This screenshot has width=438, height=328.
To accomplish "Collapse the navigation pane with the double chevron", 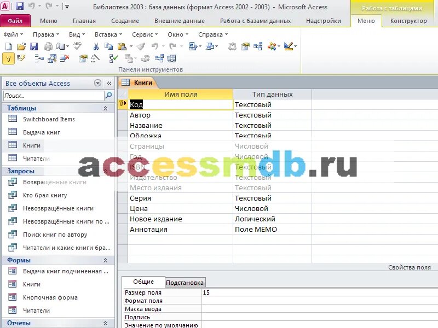I will pos(109,83).
